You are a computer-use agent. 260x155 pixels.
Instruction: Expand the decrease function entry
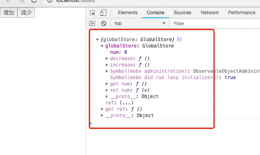[x=107, y=59]
